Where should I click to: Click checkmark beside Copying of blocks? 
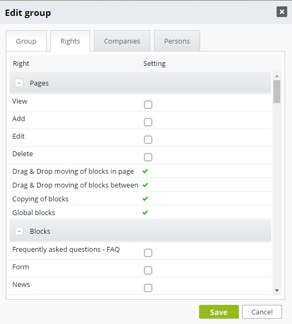point(145,199)
